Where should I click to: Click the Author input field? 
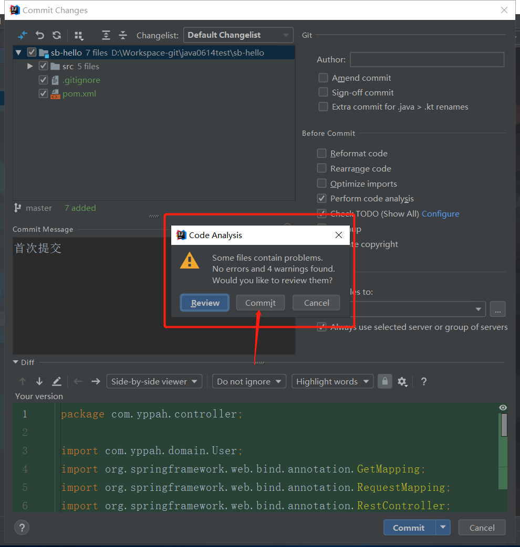(427, 60)
